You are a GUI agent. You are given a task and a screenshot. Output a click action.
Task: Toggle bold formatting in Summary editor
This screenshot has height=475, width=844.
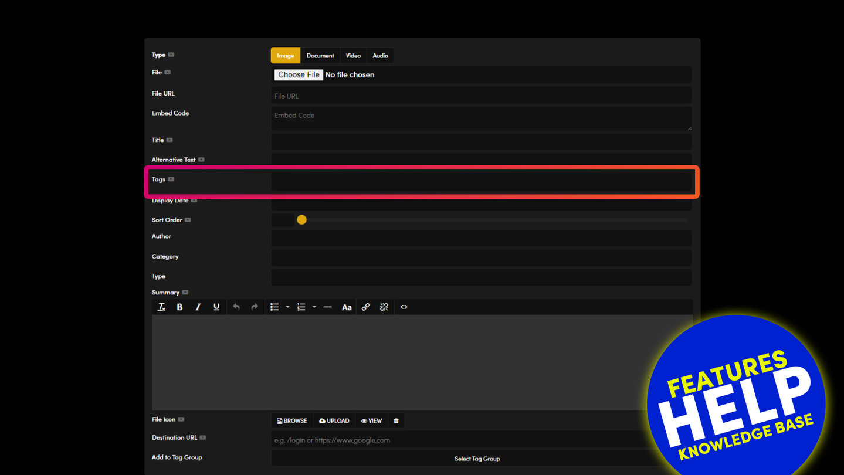coord(179,307)
